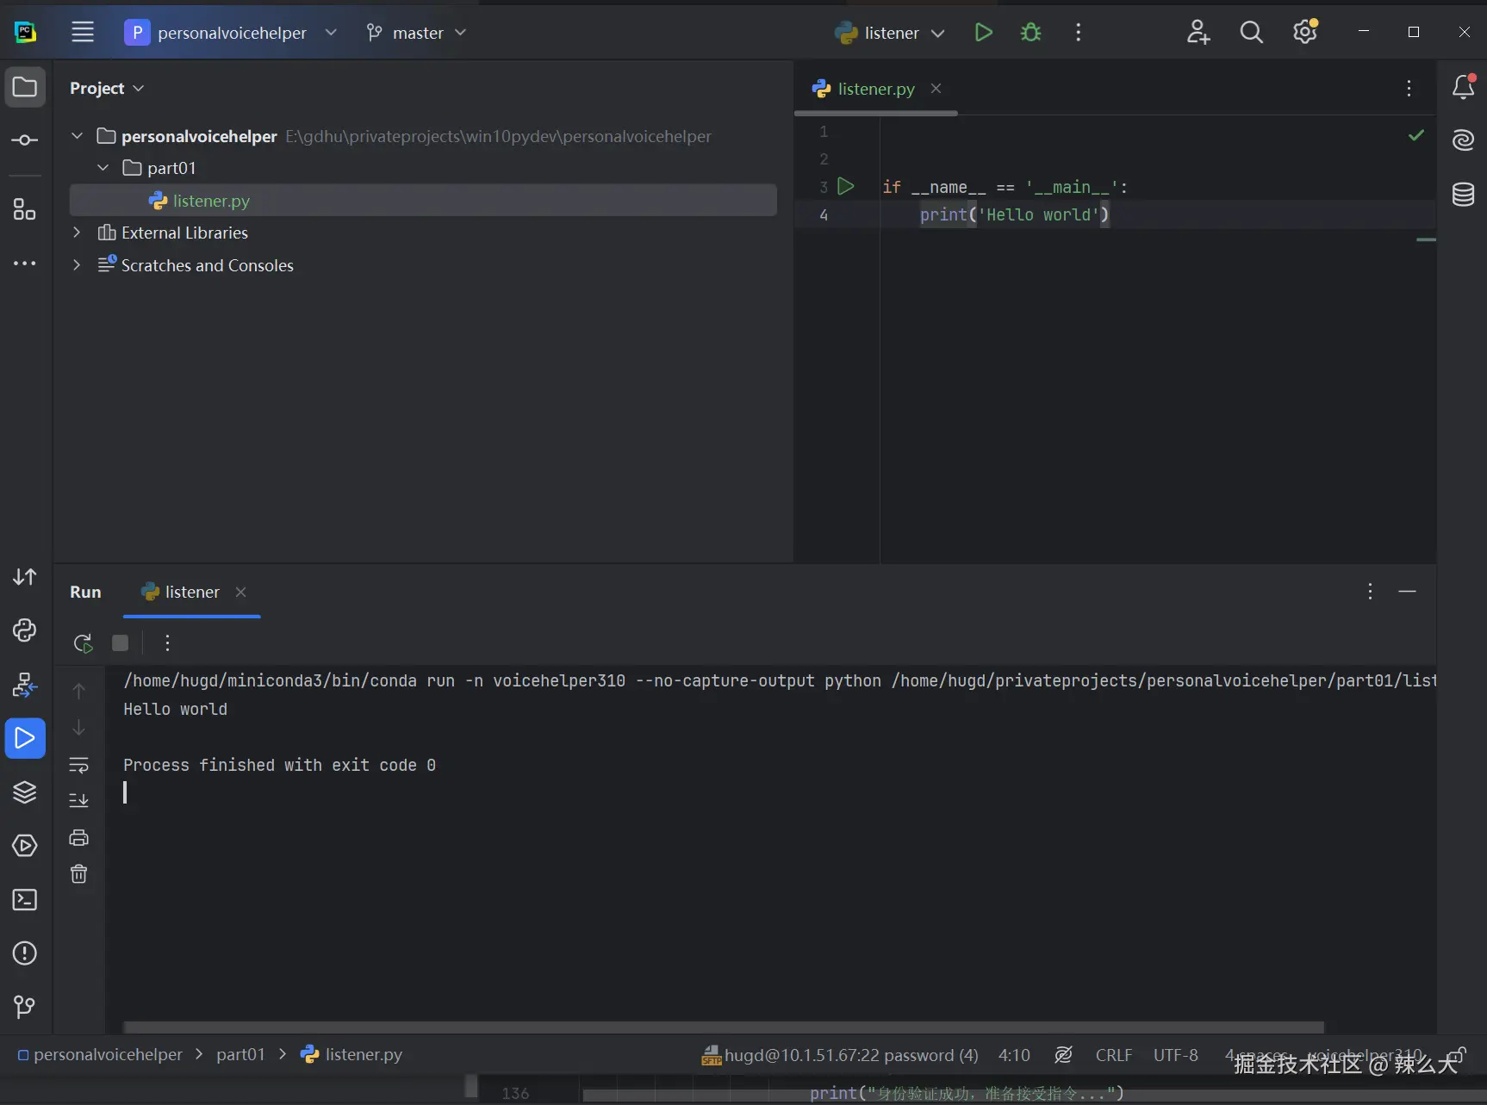Rerun listener in Run panel

click(83, 643)
